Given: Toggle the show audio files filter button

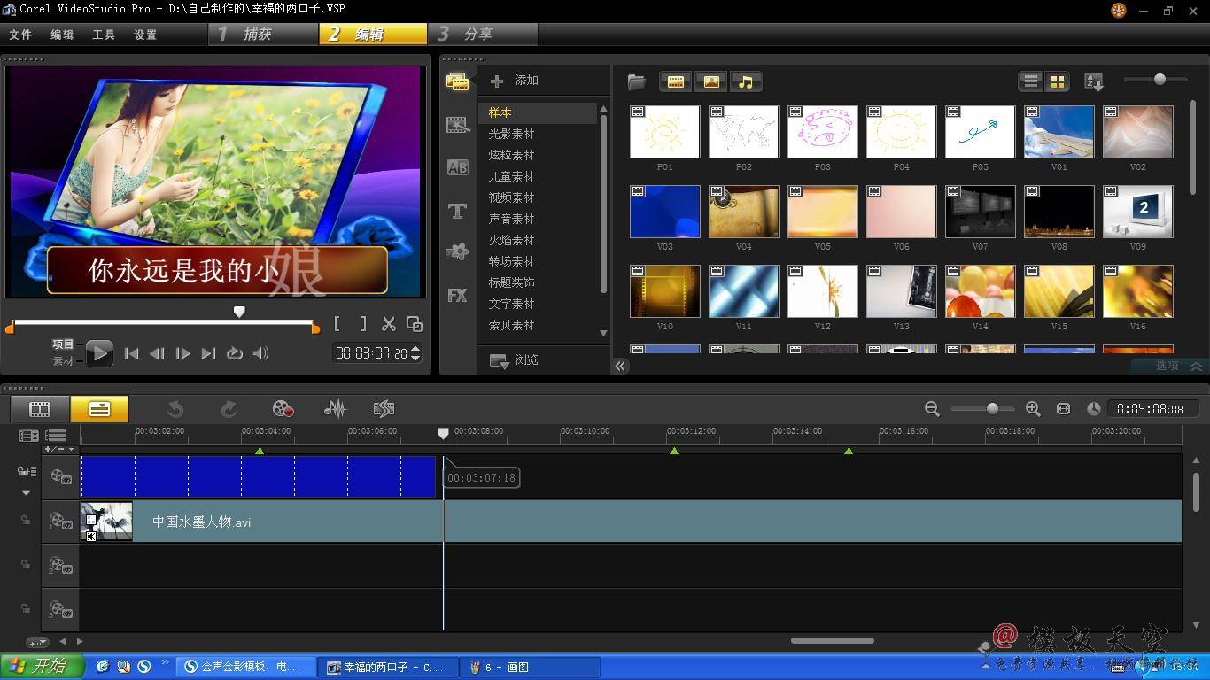Looking at the screenshot, I should [x=746, y=81].
